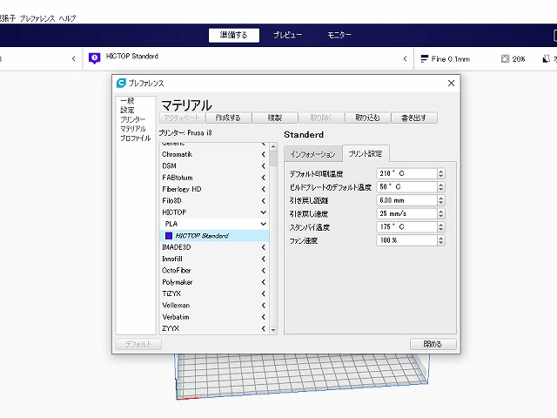This screenshot has height=418, width=557.
Task: Open the プリント設定 tab
Action: coord(366,153)
